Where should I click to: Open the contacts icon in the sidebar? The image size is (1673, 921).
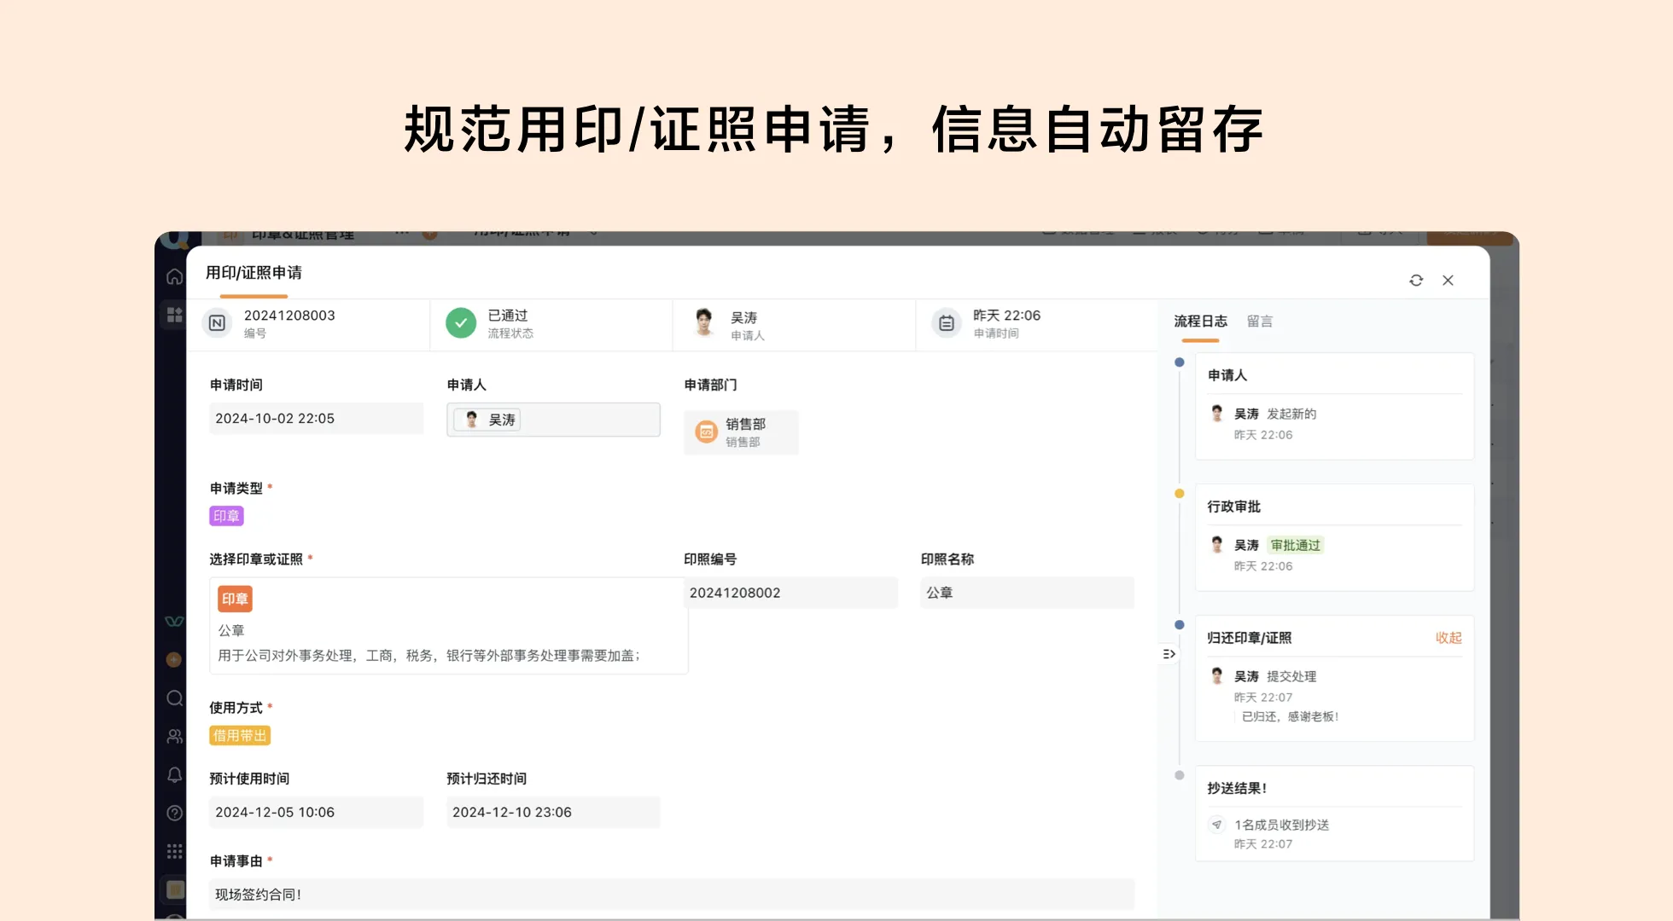(174, 735)
